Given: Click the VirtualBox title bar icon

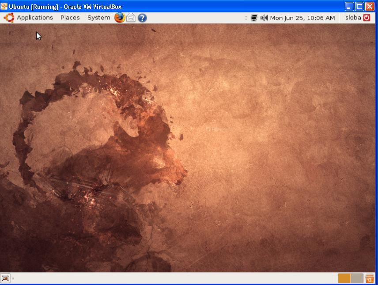Looking at the screenshot, I should (x=4, y=7).
